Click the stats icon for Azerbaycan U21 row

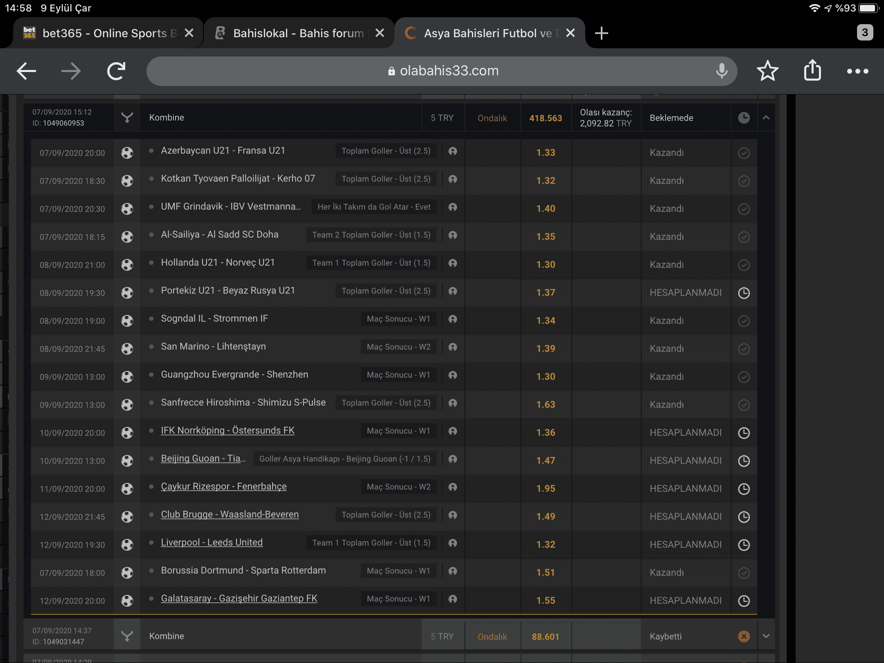click(453, 151)
